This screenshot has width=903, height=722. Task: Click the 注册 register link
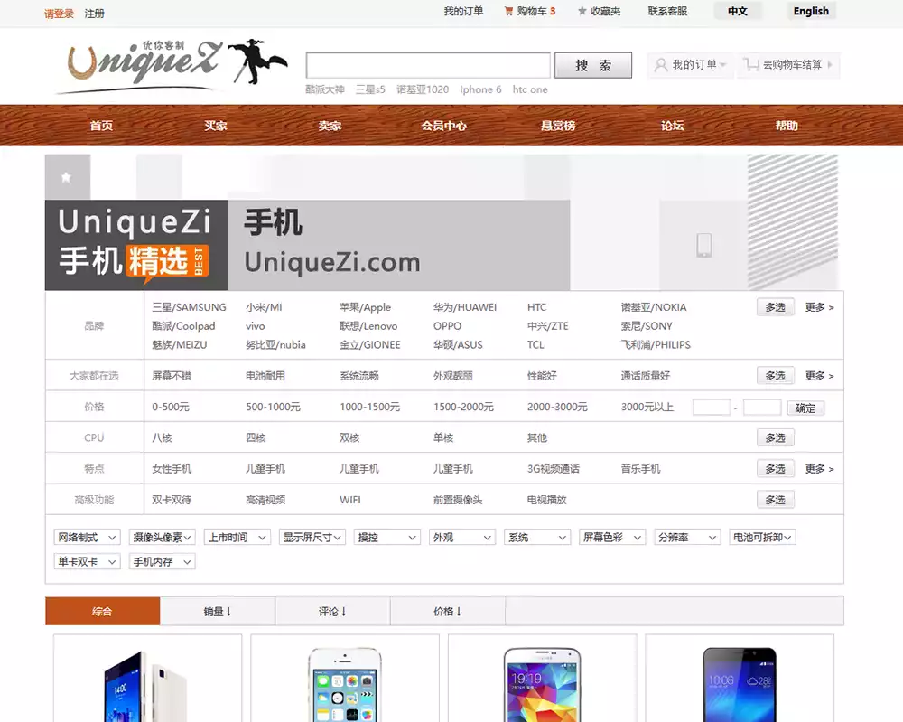click(x=95, y=14)
